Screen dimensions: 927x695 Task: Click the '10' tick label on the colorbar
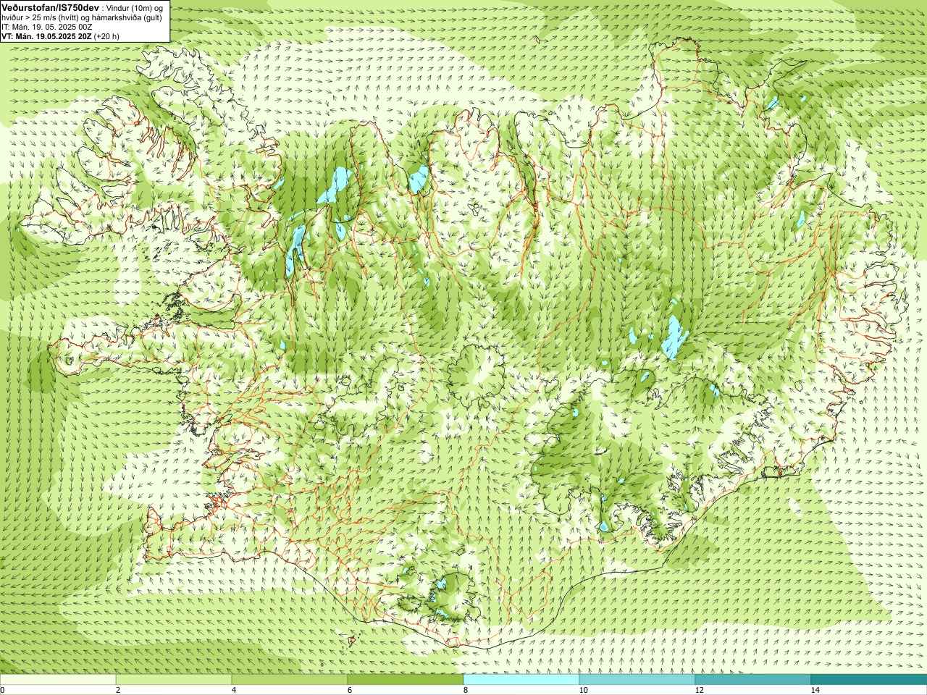pyautogui.click(x=583, y=690)
